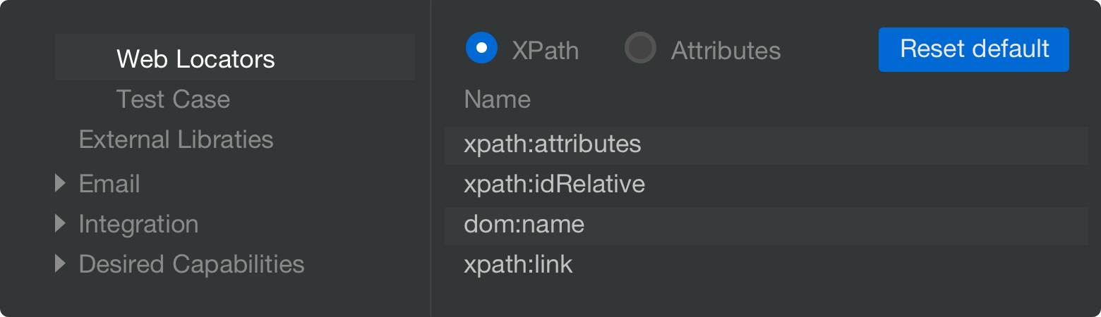Click the XPath option label text

pos(546,51)
